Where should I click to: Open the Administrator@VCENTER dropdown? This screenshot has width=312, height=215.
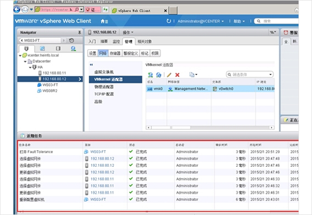(x=201, y=21)
